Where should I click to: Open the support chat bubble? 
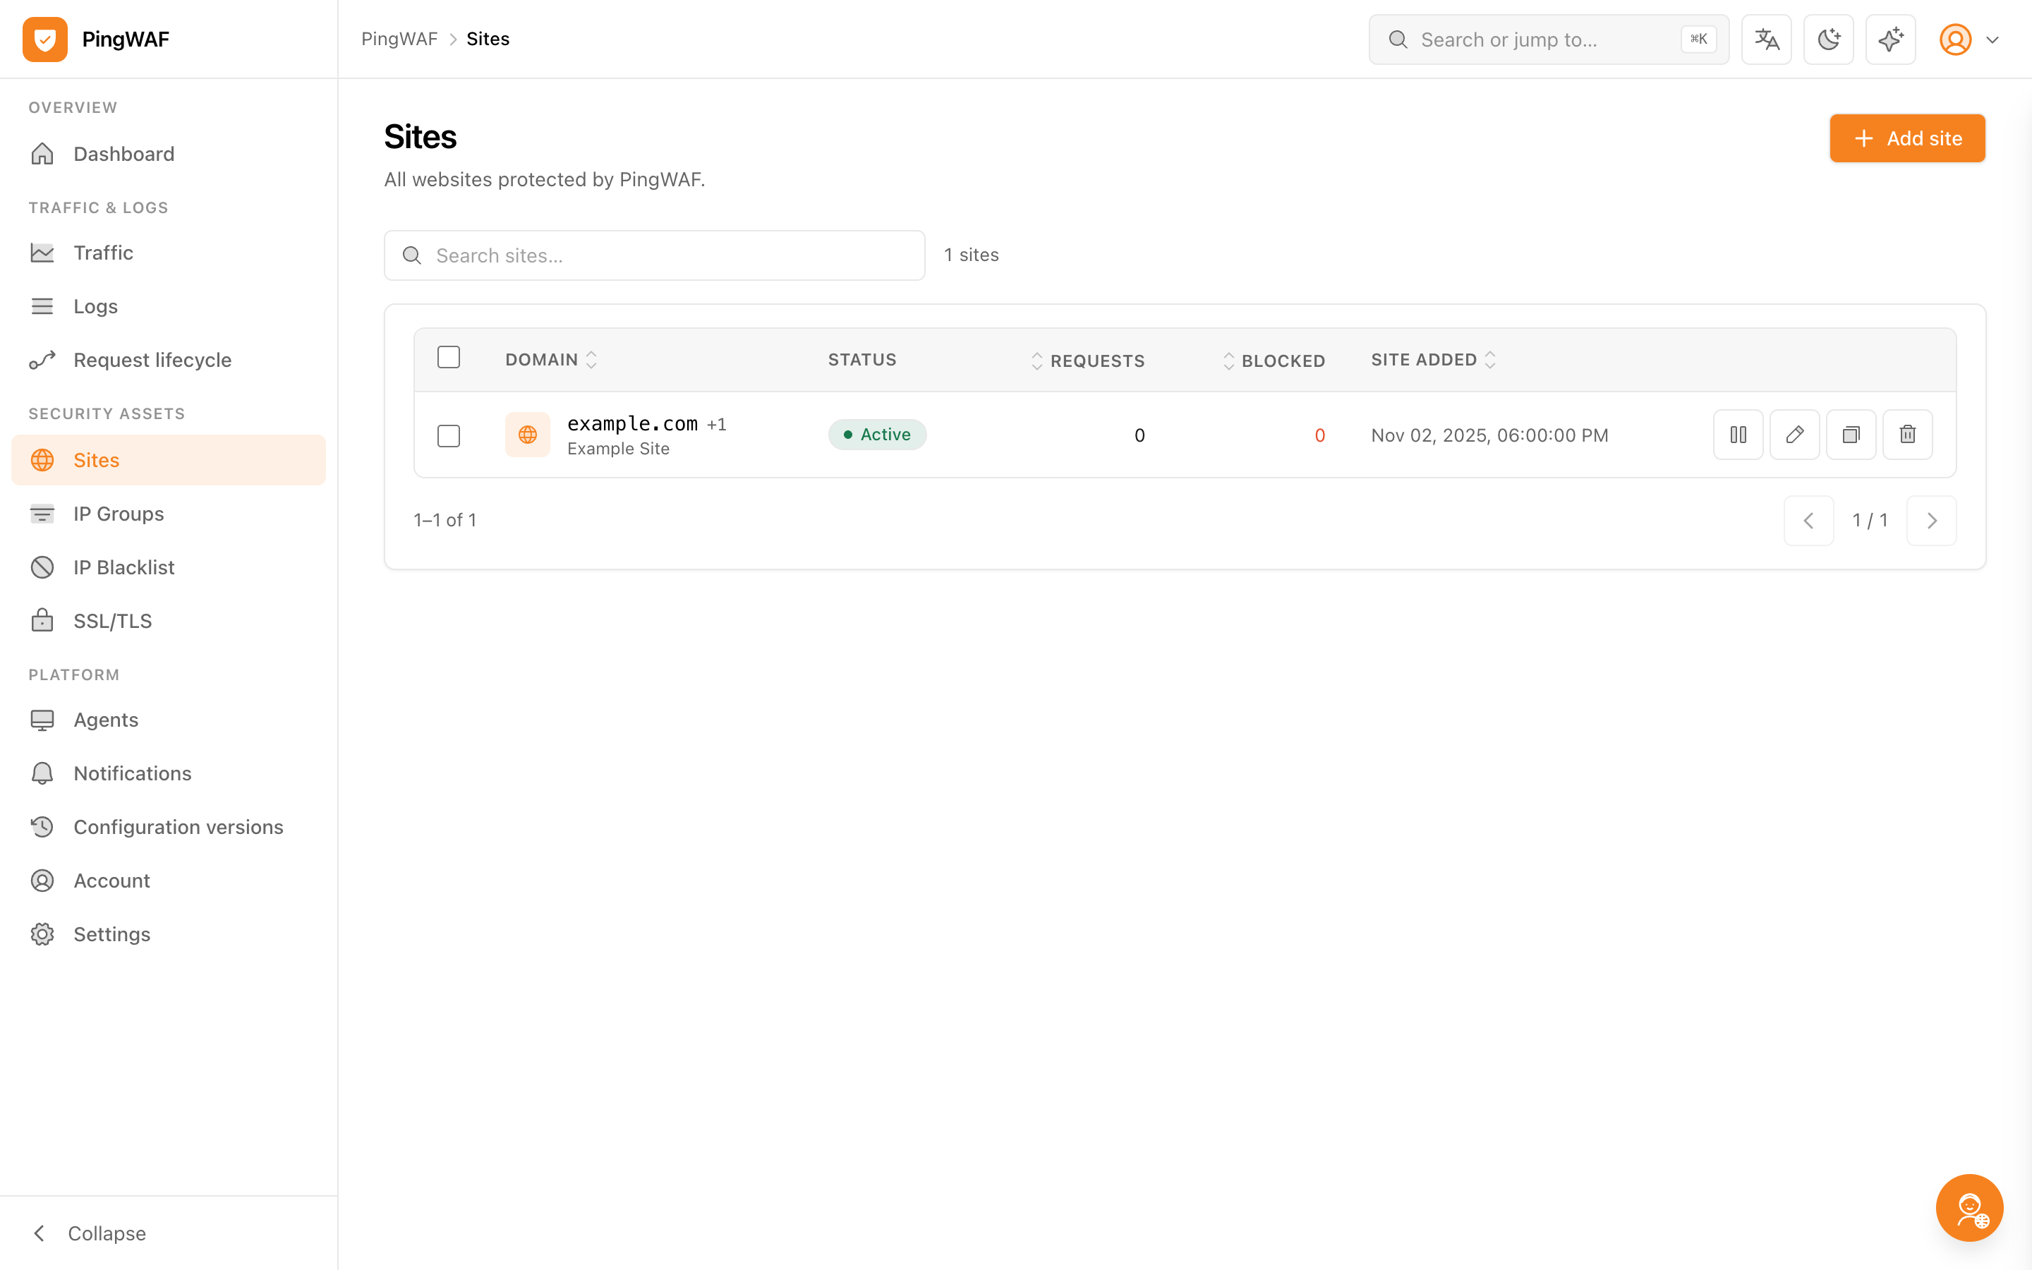point(1969,1207)
